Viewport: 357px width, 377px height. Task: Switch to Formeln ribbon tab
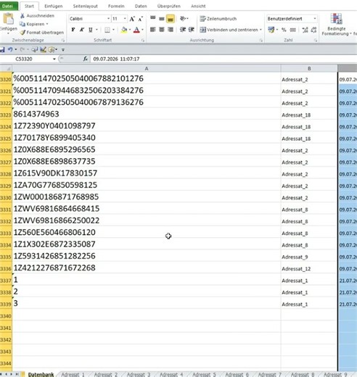[x=116, y=7]
